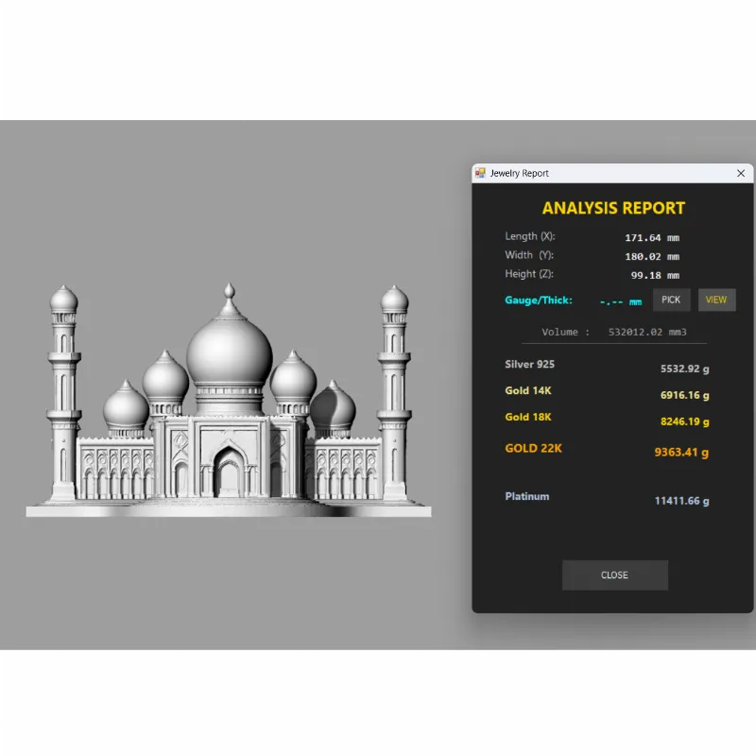Click the arched central doorway of the model

(x=228, y=473)
